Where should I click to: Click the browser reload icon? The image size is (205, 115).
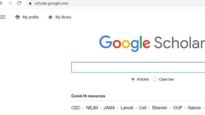(x=19, y=3)
